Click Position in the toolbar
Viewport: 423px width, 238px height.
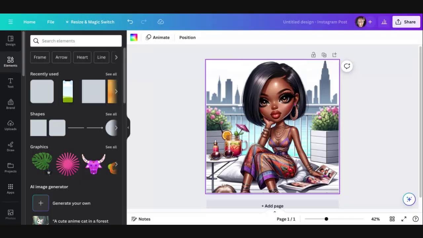(187, 37)
